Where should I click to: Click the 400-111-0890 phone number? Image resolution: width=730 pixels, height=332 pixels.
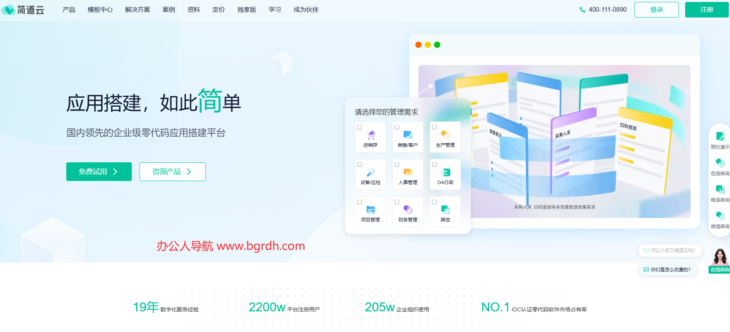point(608,10)
